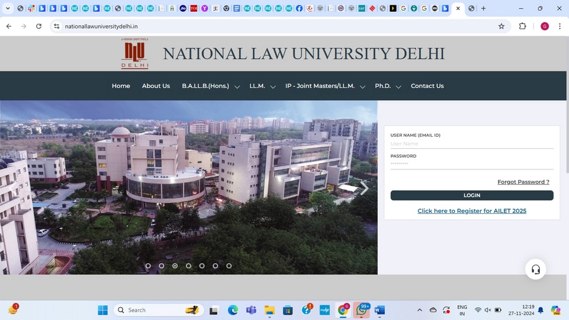Click Register for AILET 2025 link
Viewport: 569px width, 320px height.
[x=472, y=211]
